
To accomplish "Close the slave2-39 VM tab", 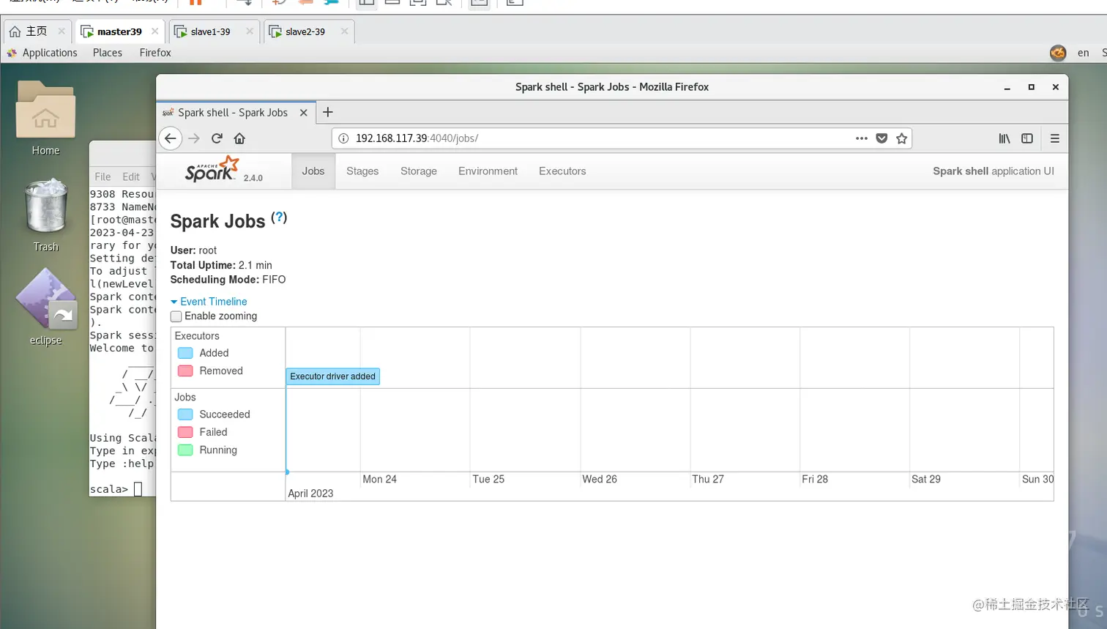I will [344, 31].
